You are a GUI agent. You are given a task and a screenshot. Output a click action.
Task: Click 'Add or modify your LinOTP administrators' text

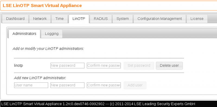[48, 49]
